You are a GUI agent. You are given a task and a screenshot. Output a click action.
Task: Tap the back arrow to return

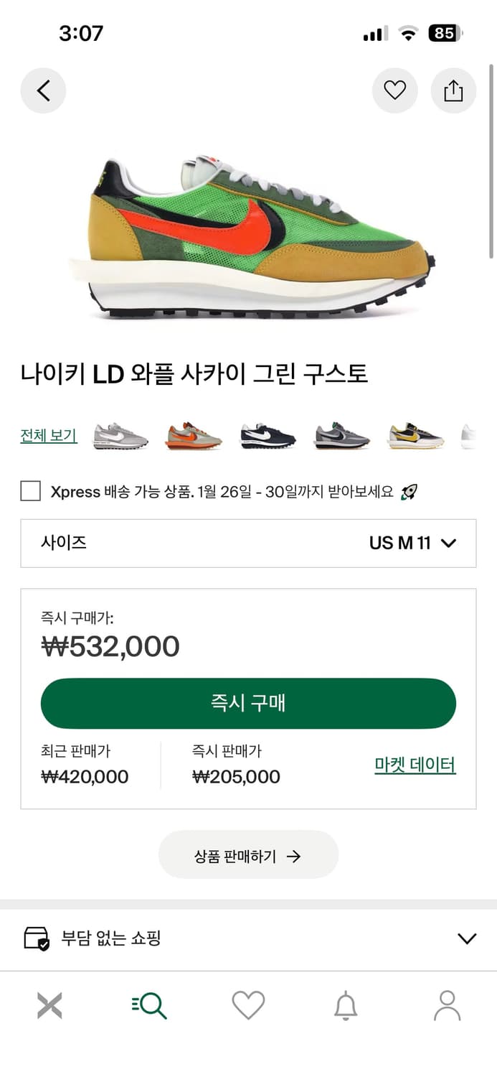coord(43,90)
